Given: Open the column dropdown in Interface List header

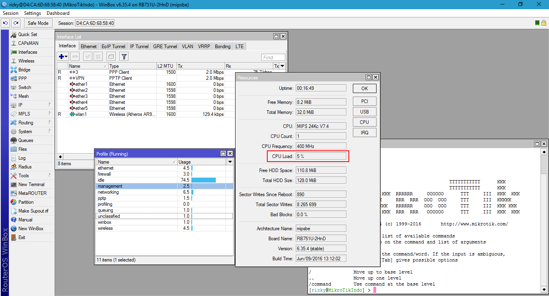Looking at the screenshot, I should point(282,66).
